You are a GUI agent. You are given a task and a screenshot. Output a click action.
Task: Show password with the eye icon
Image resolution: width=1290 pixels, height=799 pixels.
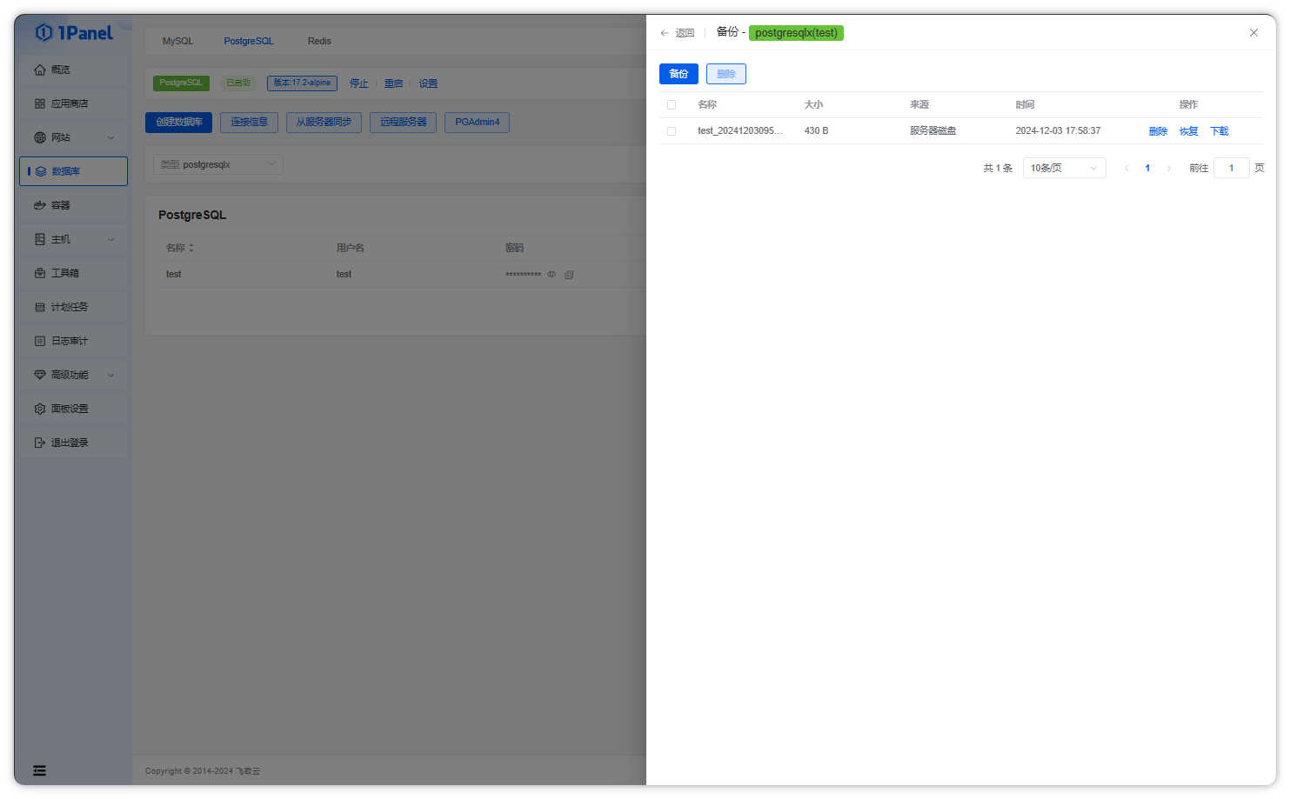[551, 275]
